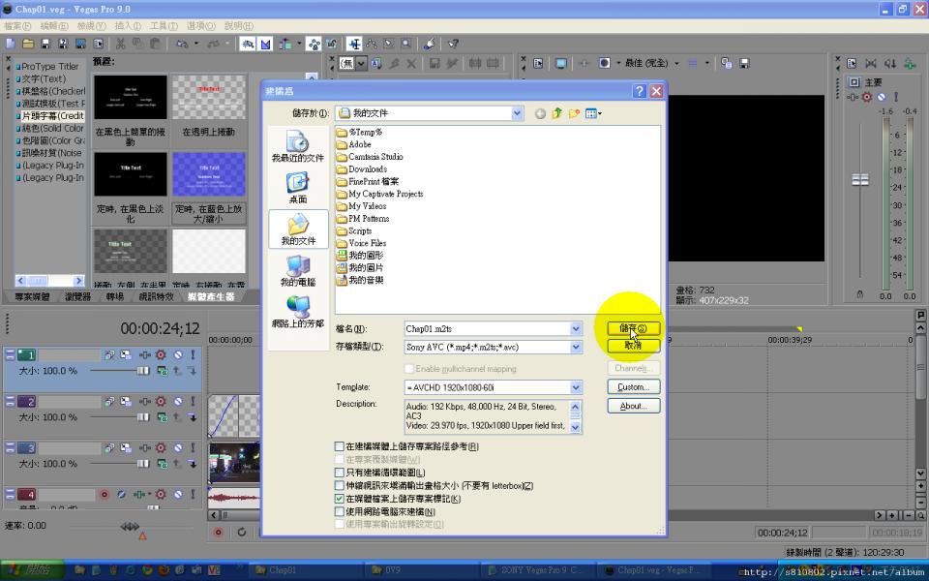Image resolution: width=929 pixels, height=581 pixels.
Task: Uncheck 在媒體檔案上儲存專案標記 checkbox
Action: (340, 499)
